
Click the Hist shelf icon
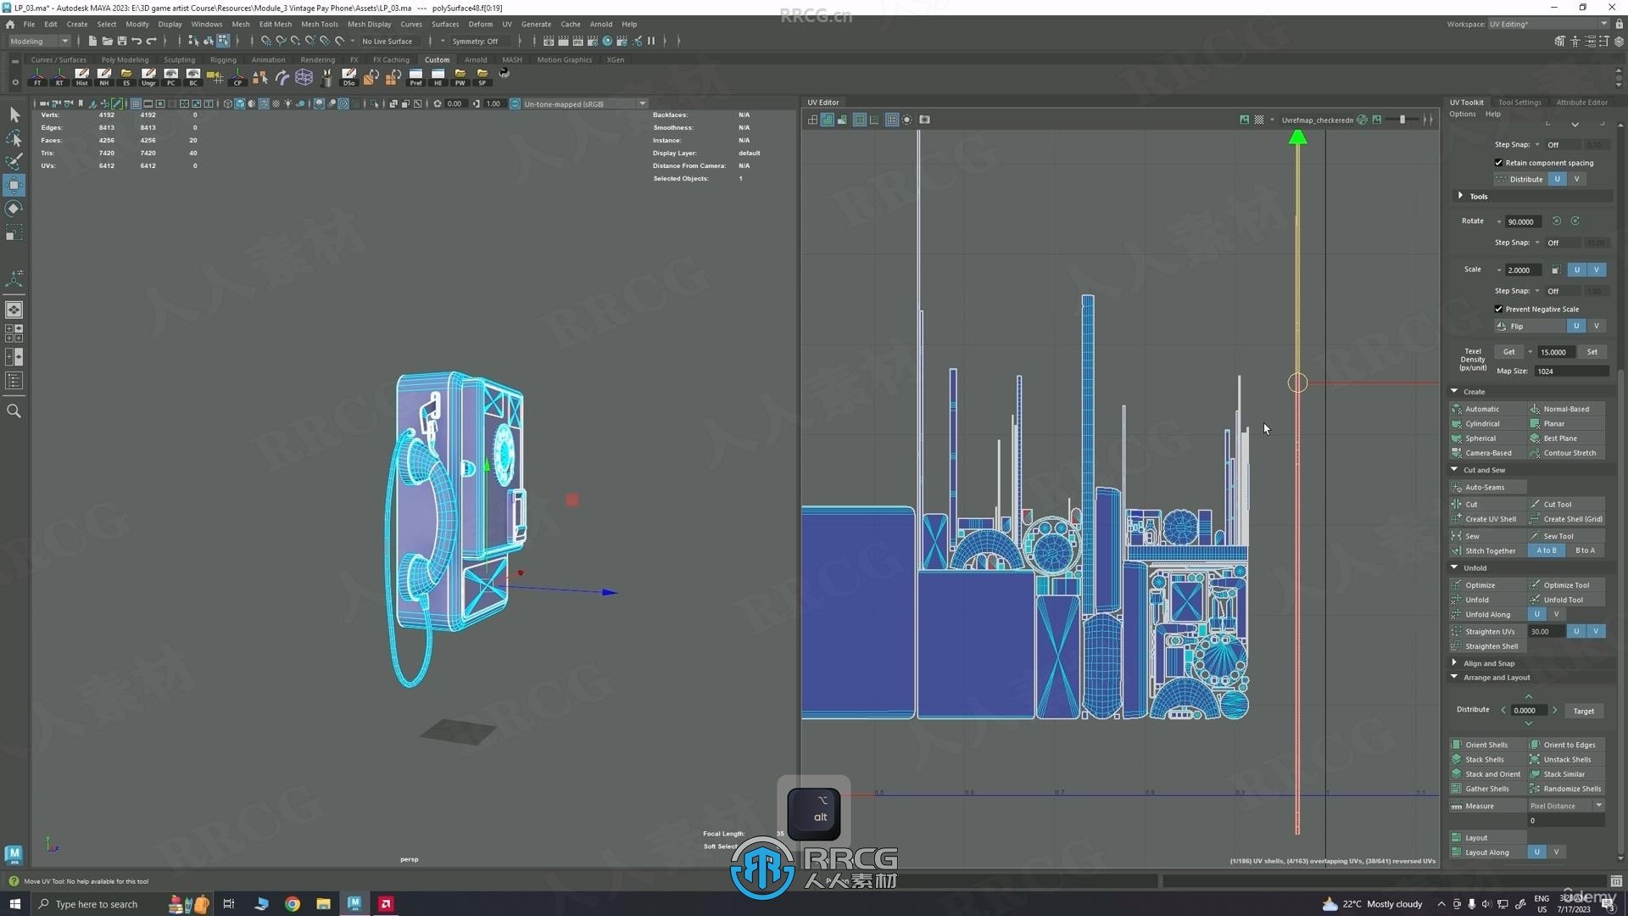tap(81, 77)
